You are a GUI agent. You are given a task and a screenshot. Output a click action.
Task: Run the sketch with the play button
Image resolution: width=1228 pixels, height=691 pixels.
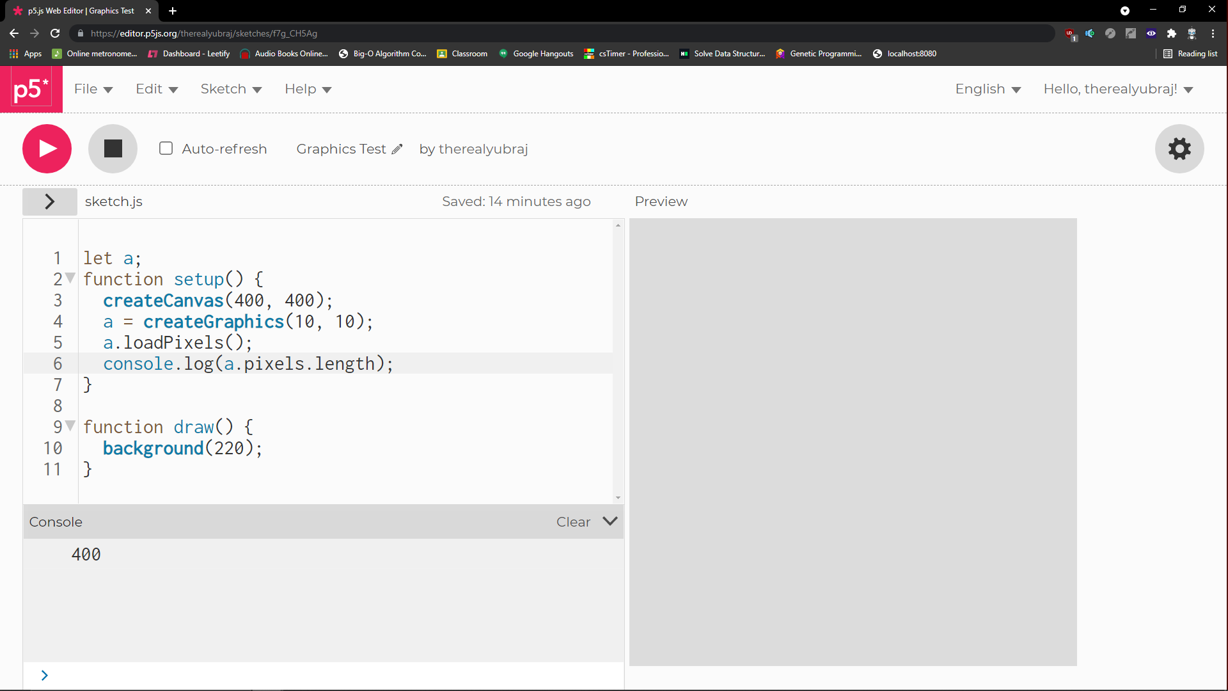[47, 148]
